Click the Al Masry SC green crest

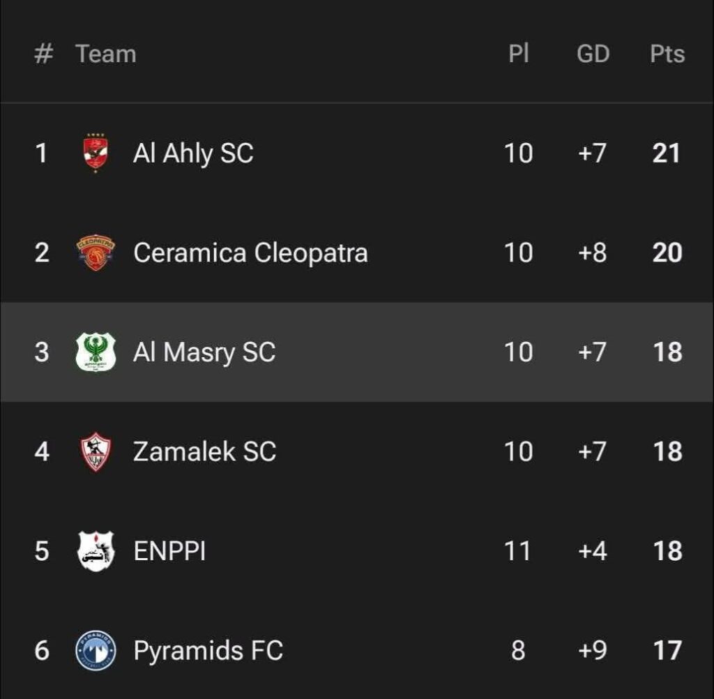tap(96, 352)
